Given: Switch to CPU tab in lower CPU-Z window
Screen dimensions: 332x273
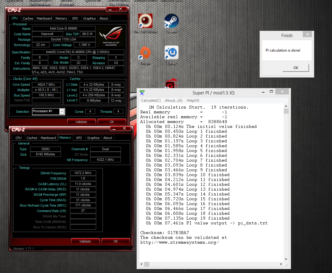Looking at the screenshot, I should tap(18, 138).
